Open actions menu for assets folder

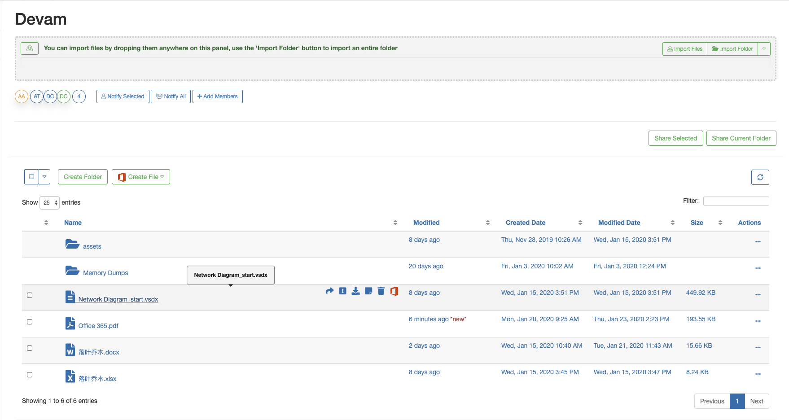[x=758, y=241]
